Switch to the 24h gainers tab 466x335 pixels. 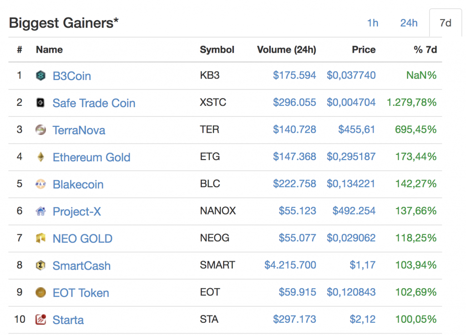click(408, 23)
